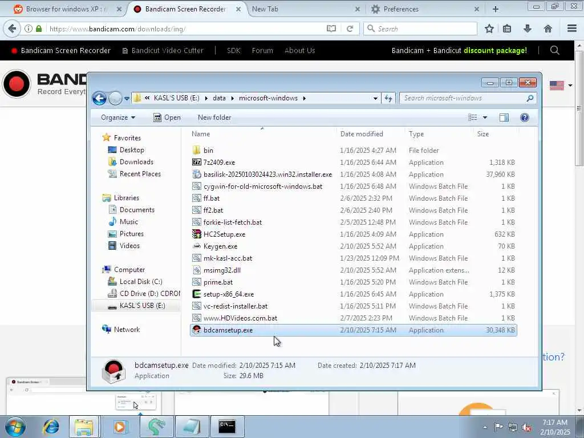
Task: Expand the address bar history dropdown
Action: pyautogui.click(x=375, y=98)
